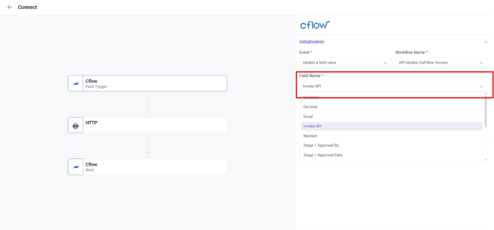Click the Cflow logo in the panel
Screen dimensions: 494x230
(315, 25)
